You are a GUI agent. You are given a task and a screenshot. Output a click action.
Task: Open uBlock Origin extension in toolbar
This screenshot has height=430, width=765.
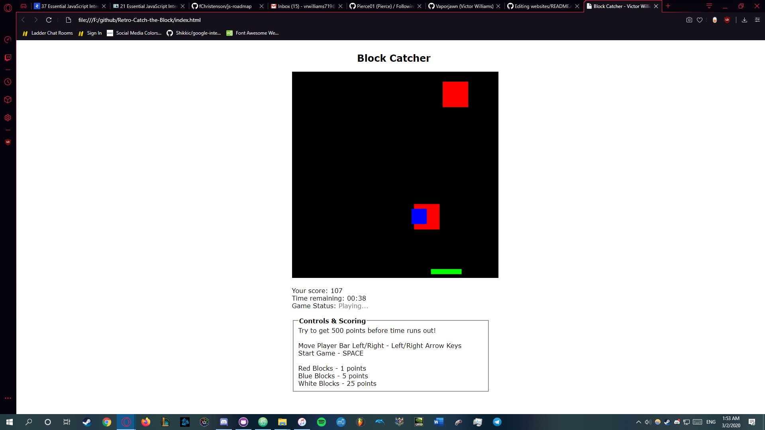click(727, 20)
